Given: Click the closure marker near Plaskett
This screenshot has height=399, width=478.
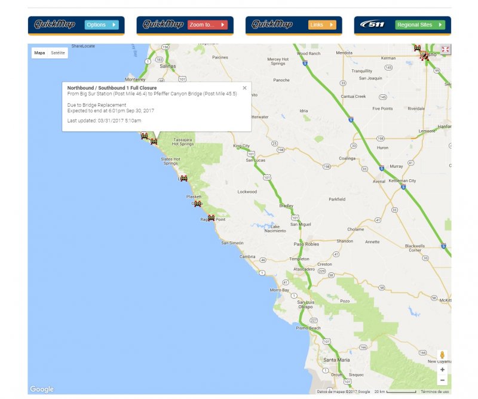Looking at the screenshot, I should [197, 204].
